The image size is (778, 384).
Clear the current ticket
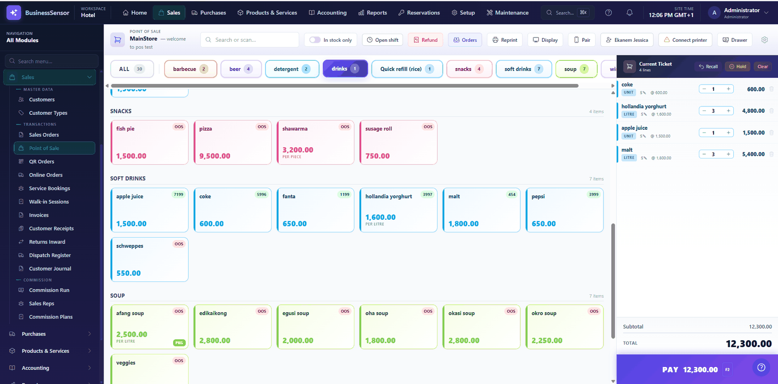tap(762, 67)
